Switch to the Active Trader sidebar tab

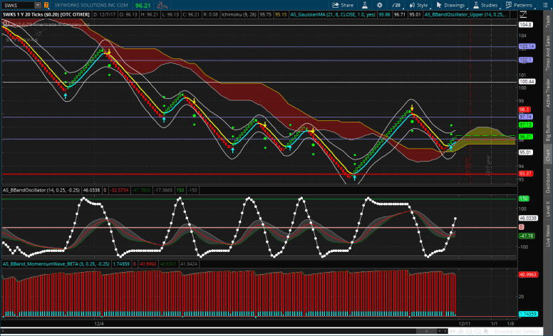(x=547, y=93)
